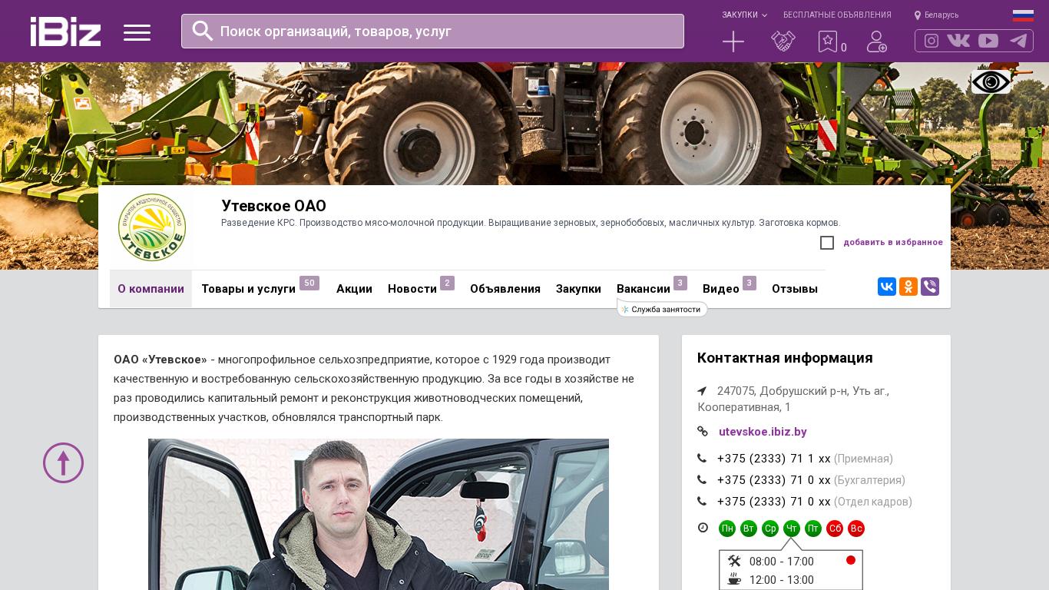Check the 'добавить в избранное' checkbox

tap(827, 243)
